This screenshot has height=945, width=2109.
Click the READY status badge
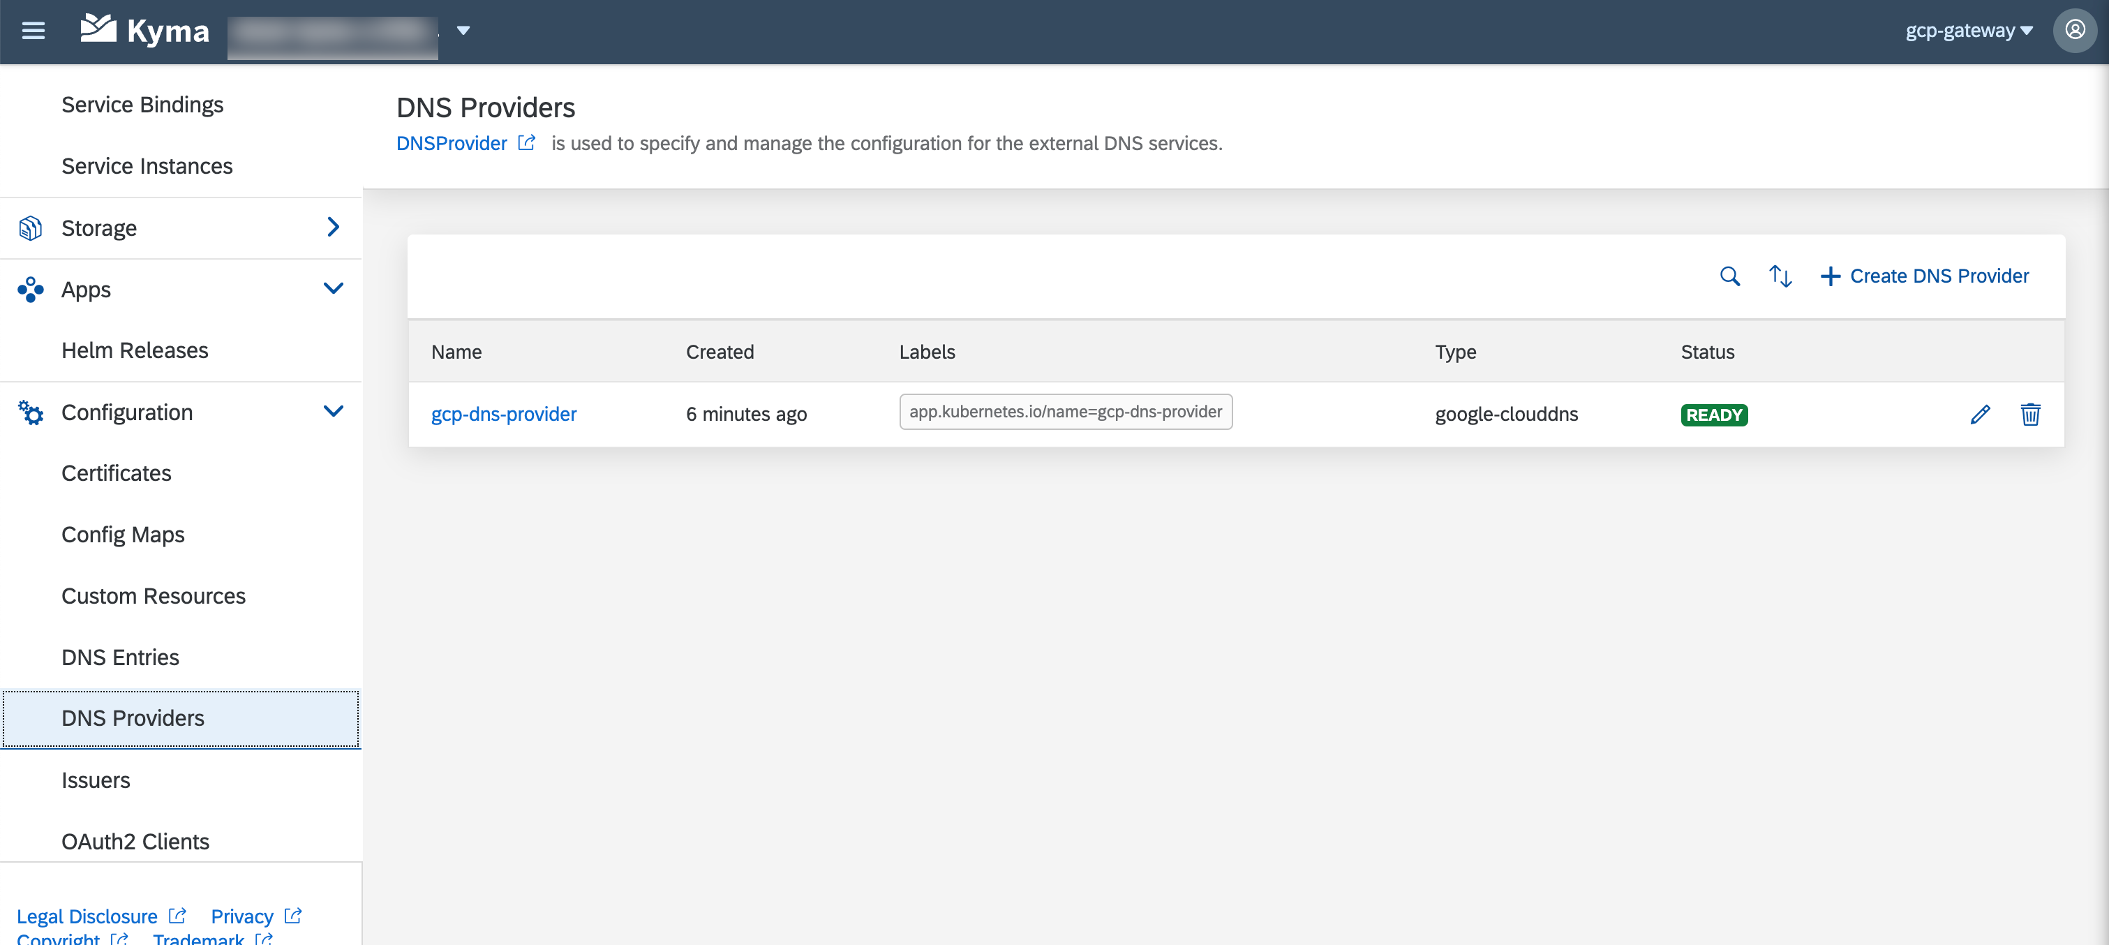[x=1713, y=415]
